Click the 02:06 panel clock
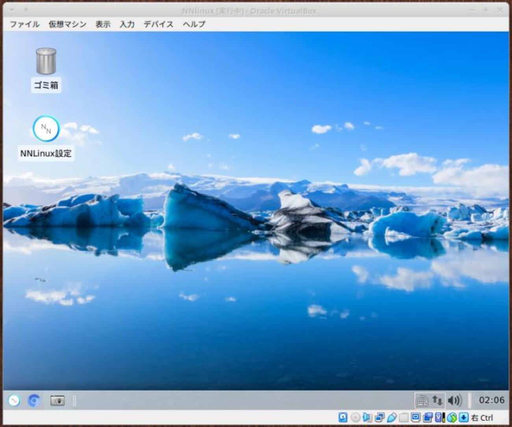Screen dimensions: 512x427 point(491,400)
